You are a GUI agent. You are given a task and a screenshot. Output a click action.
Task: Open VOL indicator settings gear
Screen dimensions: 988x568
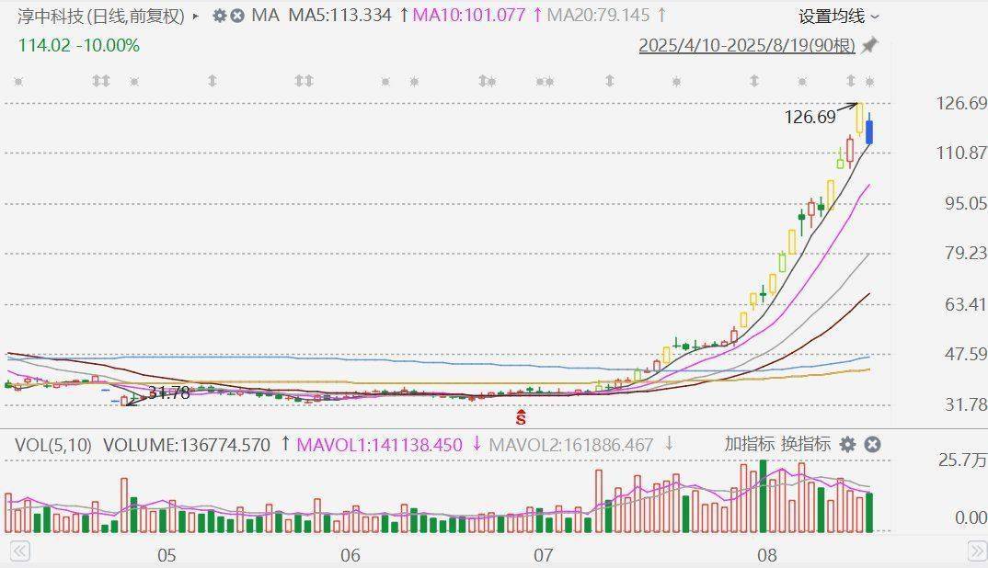(x=847, y=445)
